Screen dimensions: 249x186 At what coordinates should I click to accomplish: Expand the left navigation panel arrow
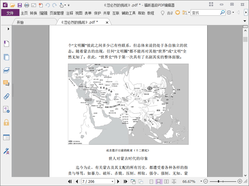8,29
